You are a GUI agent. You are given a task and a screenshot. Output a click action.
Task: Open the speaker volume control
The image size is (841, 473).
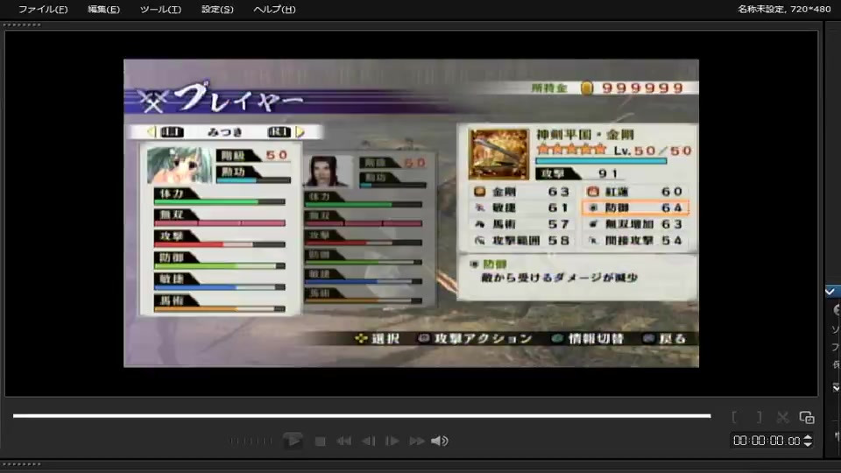coord(440,441)
